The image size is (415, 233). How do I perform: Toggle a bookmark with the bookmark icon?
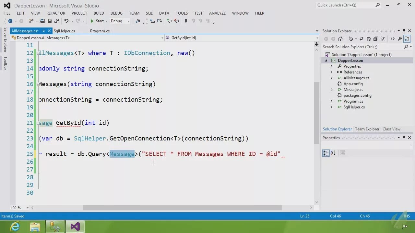tap(186, 21)
